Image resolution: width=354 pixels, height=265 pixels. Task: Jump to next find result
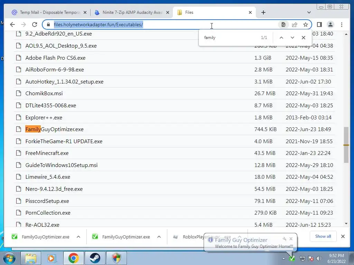[x=292, y=38]
